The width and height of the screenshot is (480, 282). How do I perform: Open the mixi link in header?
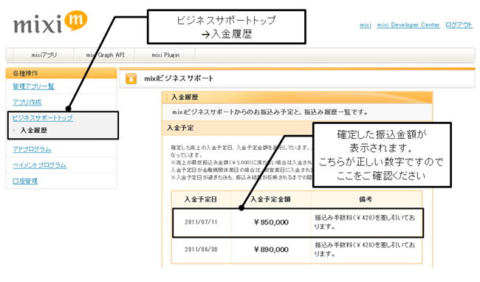coord(366,25)
